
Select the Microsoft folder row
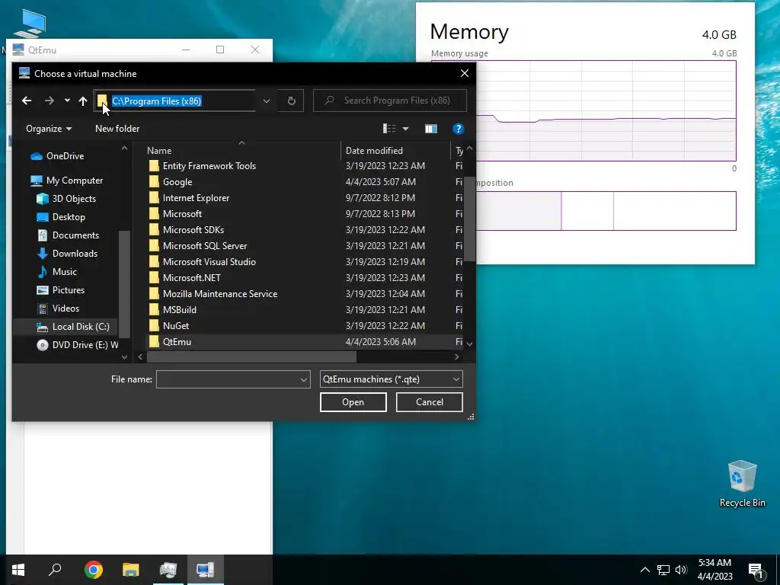coord(182,214)
